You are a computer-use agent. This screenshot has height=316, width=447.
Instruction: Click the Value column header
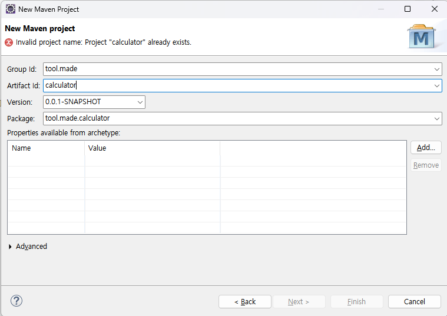tap(153, 148)
